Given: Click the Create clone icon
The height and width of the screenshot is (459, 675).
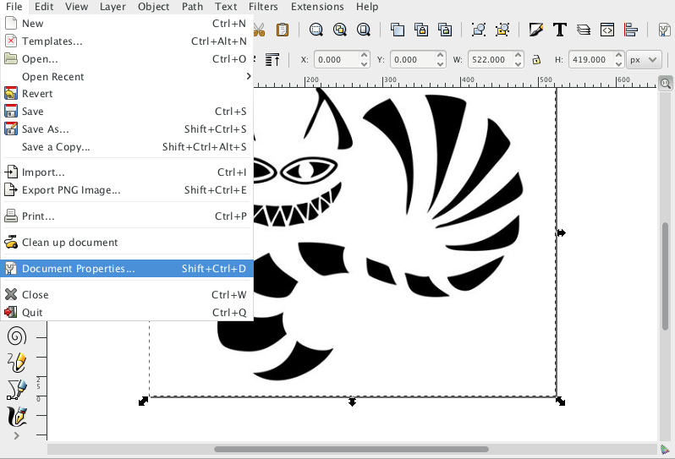Looking at the screenshot, I should coord(421,30).
